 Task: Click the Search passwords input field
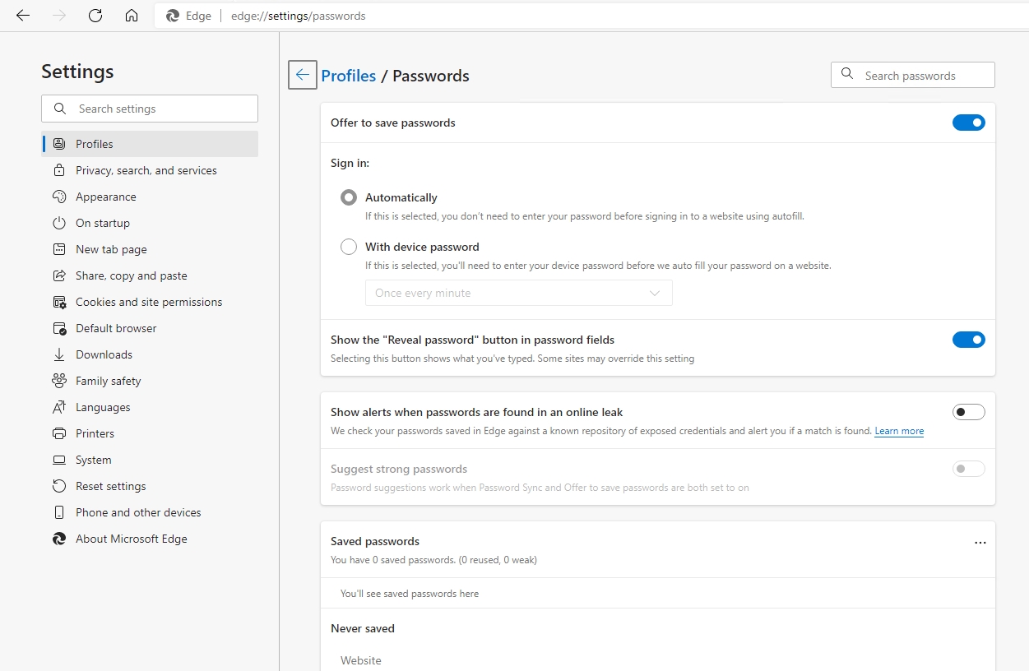point(911,74)
